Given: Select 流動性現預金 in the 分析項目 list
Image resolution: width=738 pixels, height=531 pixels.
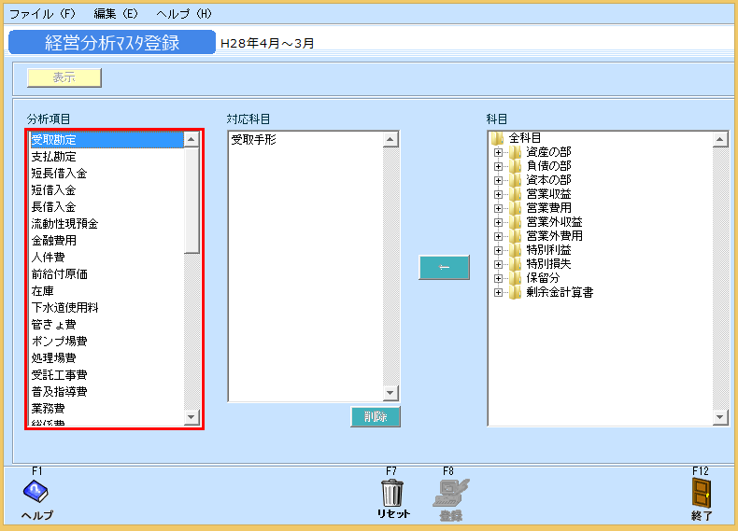Looking at the screenshot, I should (x=106, y=224).
